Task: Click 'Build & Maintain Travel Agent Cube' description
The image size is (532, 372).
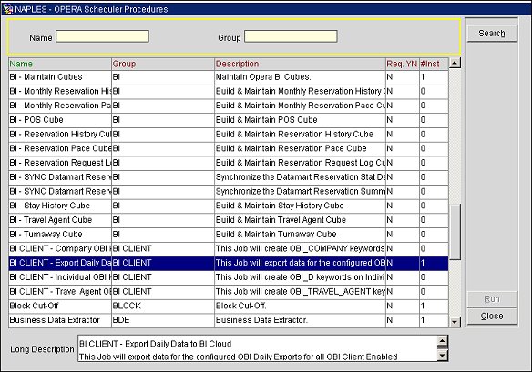Action: 301,220
